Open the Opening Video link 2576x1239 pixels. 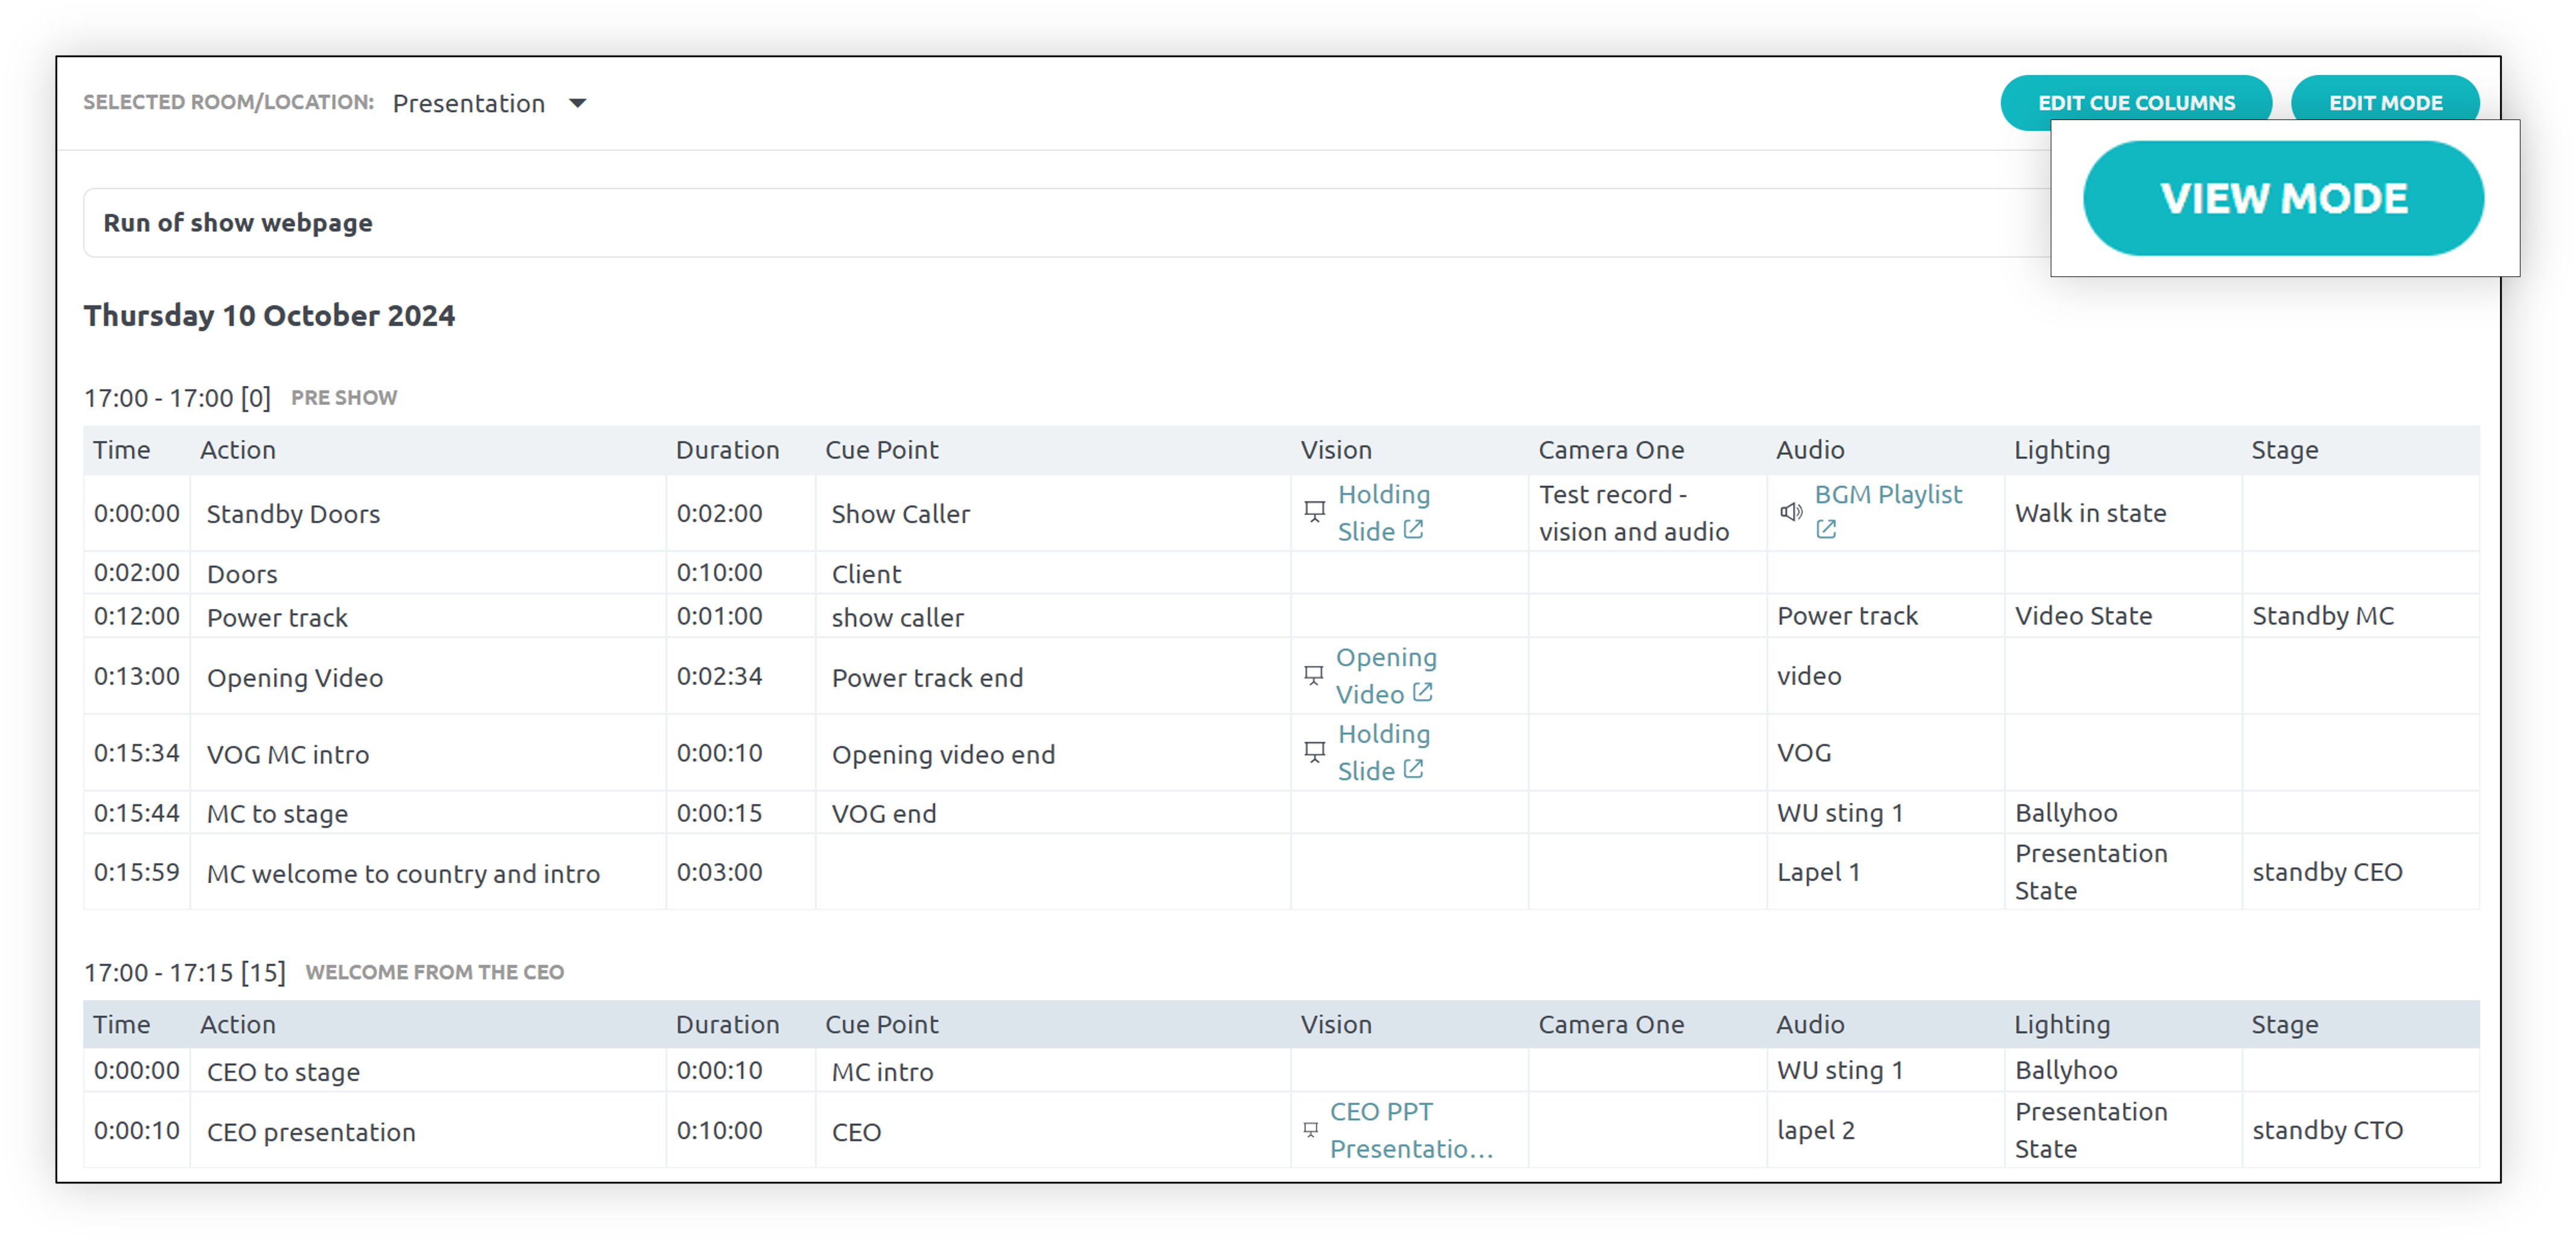click(x=1385, y=675)
